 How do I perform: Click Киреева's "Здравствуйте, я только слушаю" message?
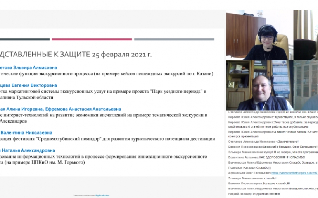273,117
